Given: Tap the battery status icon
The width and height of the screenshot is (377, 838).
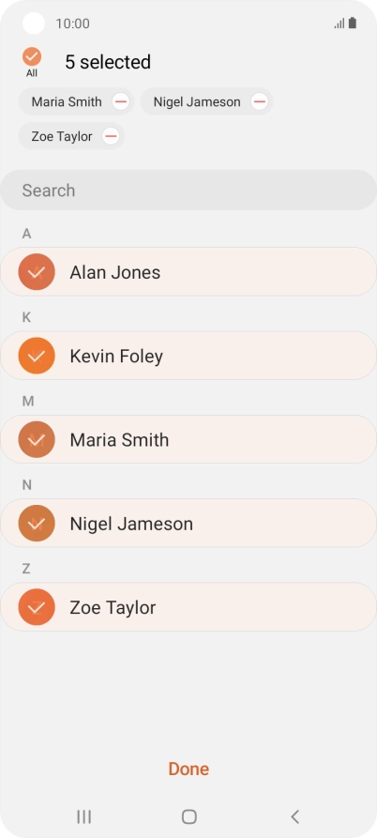Looking at the screenshot, I should click(353, 23).
